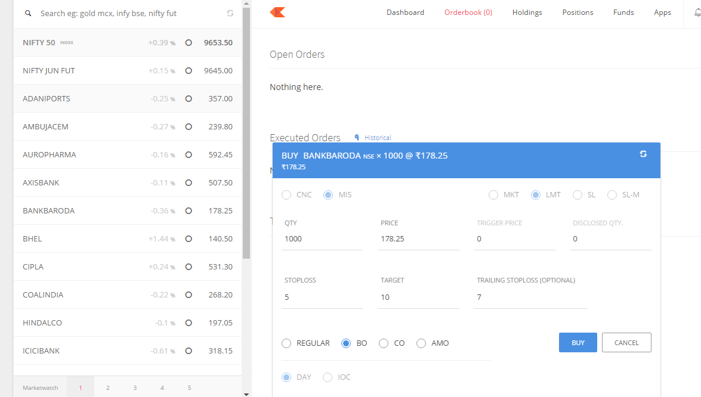Click the marketwatch scrollbar thumb
This screenshot has height=397, width=701.
[246, 133]
